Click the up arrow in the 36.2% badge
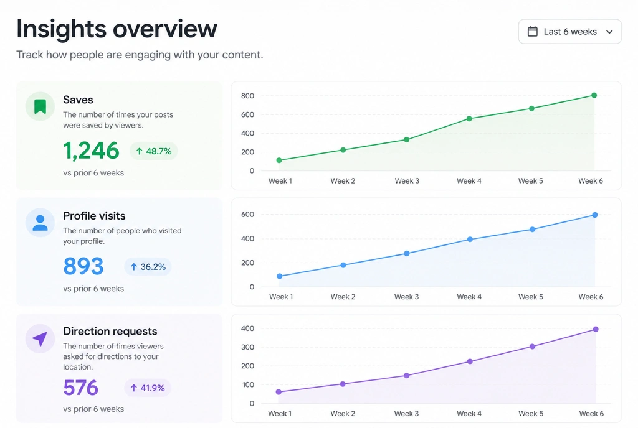 pos(133,267)
